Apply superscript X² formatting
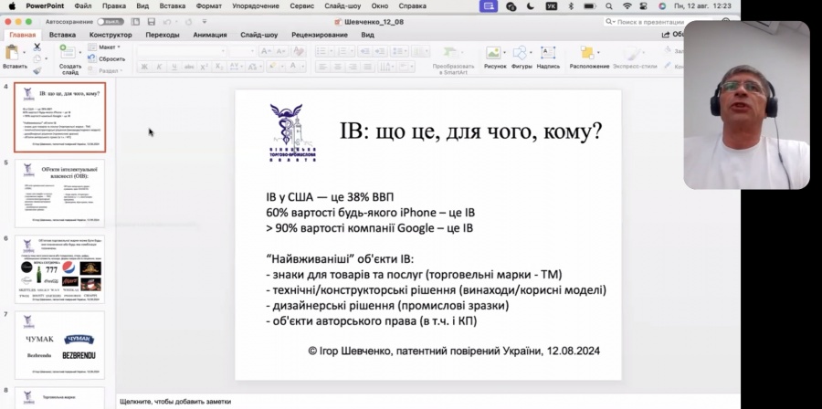Screen dimensions: 822x409 205,67
